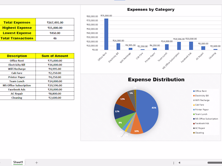Add a new sheet with plus icon

point(36,163)
